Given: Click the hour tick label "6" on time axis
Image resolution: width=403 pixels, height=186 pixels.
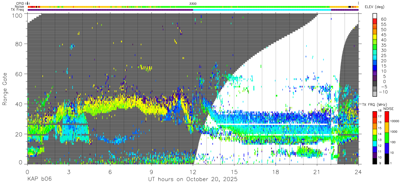Looking at the screenshot, I should click(x=110, y=172).
